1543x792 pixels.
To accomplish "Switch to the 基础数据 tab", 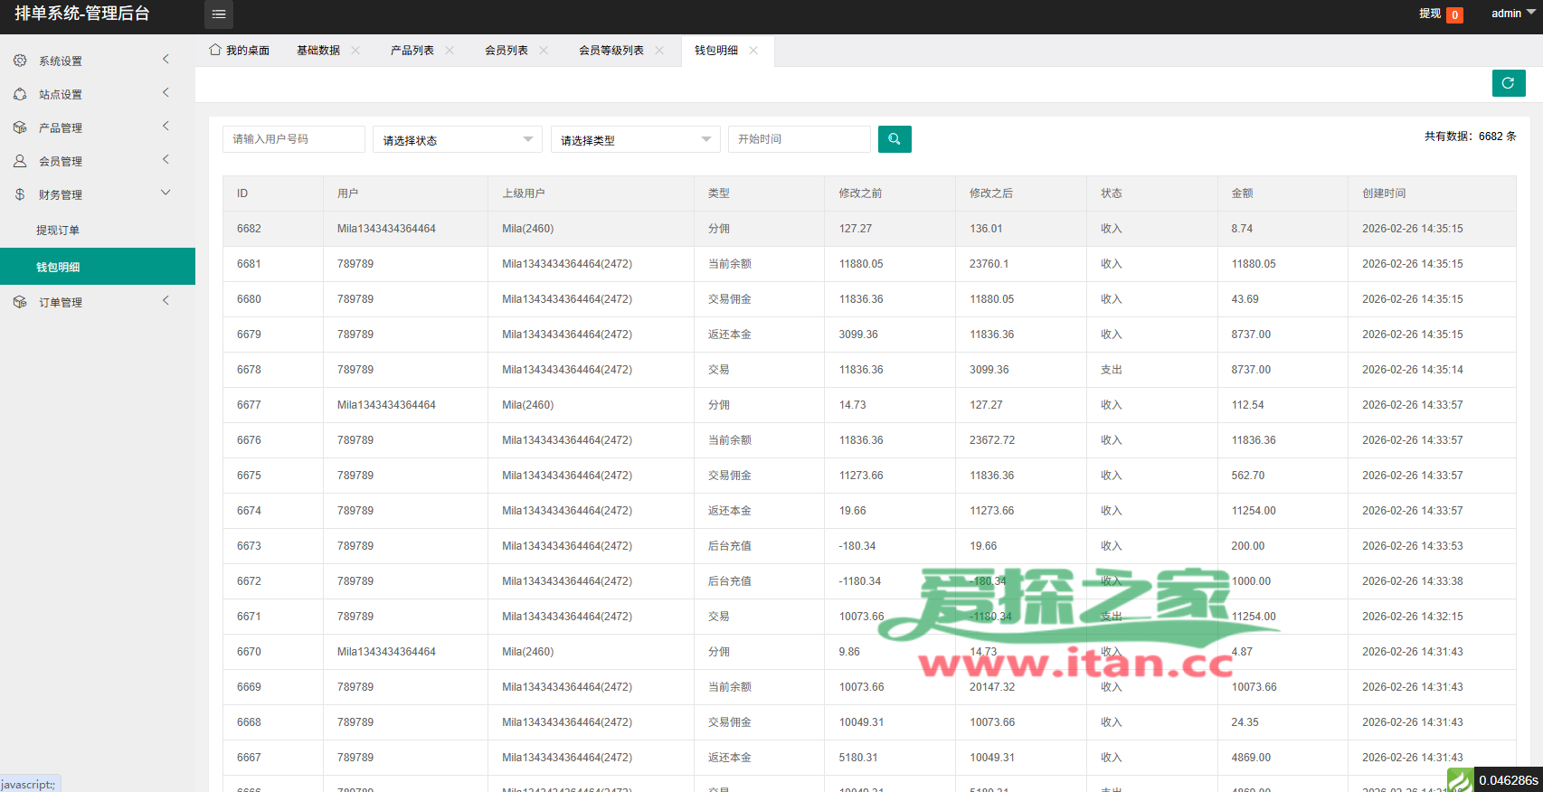I will coord(317,51).
